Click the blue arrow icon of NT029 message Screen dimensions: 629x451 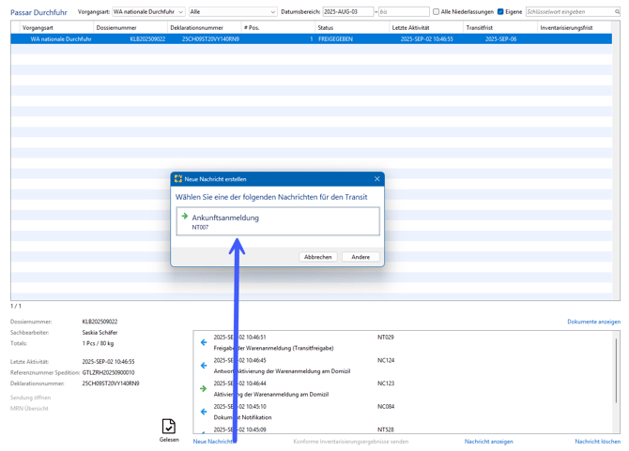[x=204, y=342]
